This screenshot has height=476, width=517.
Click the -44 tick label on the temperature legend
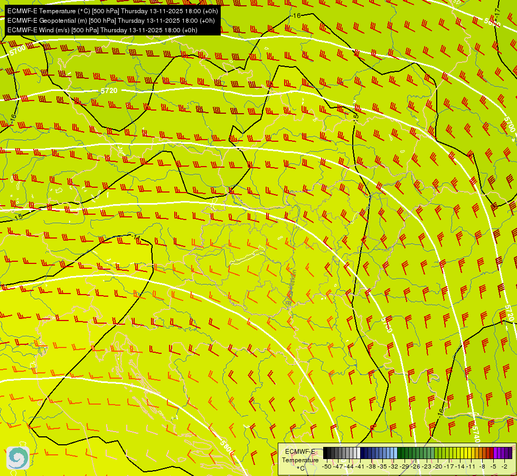point(349,467)
